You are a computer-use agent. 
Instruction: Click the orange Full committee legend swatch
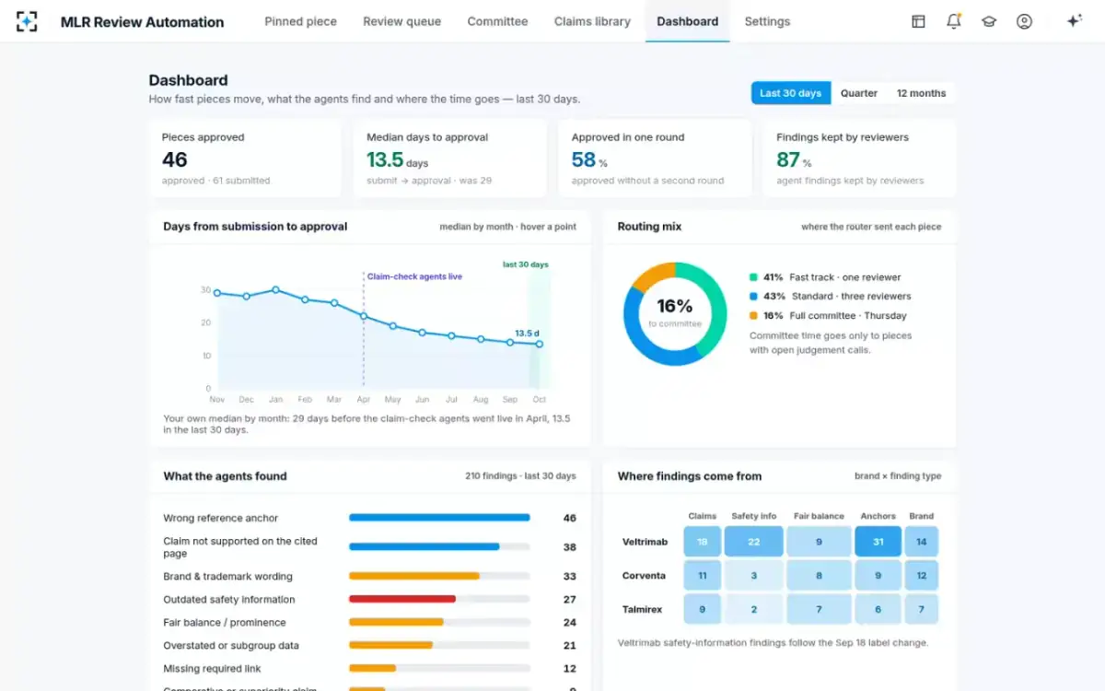(753, 316)
